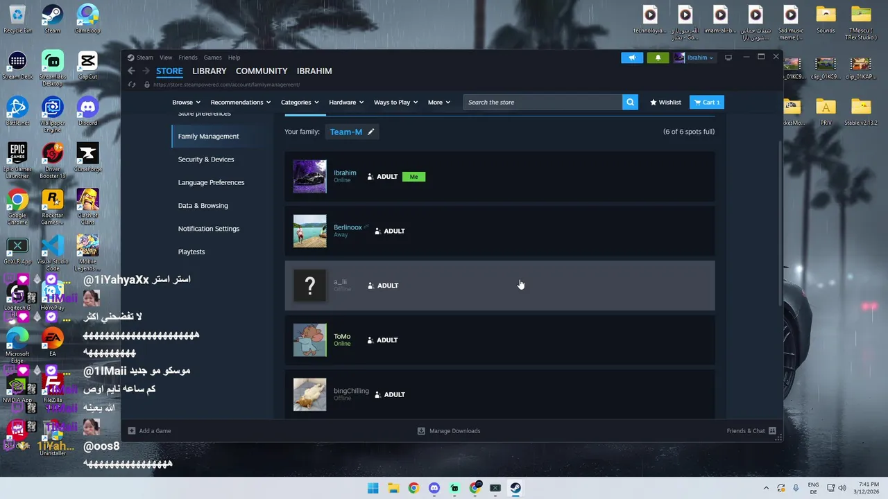Open the Sounds desktop folder
The width and height of the screenshot is (888, 499).
[x=826, y=19]
